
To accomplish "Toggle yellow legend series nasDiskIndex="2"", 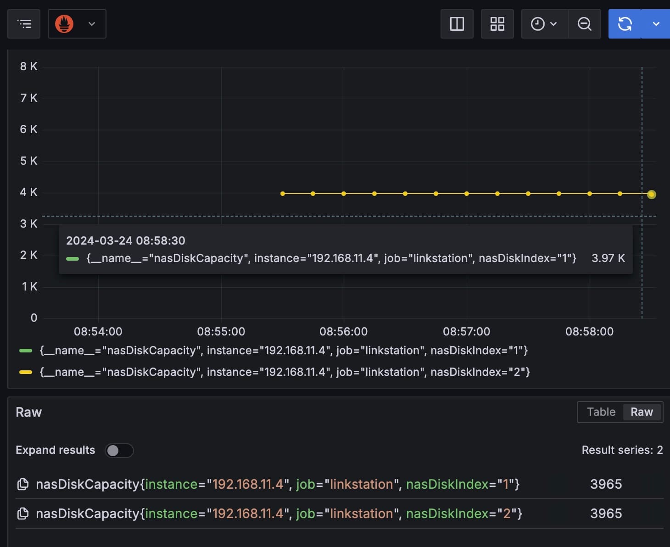I will tap(26, 372).
